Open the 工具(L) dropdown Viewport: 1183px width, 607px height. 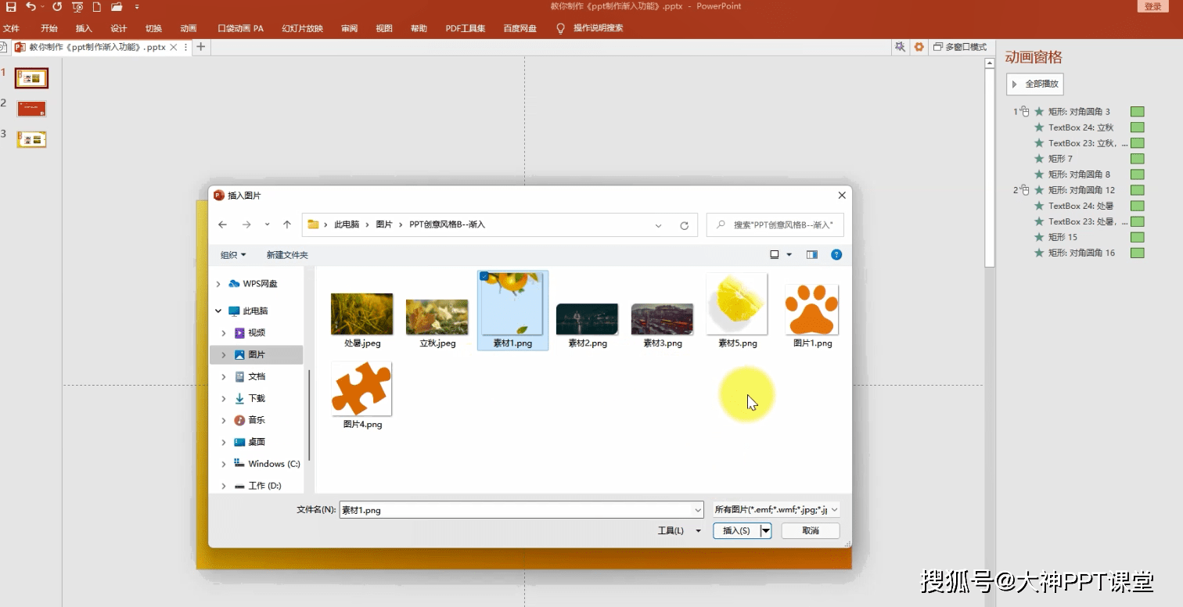679,531
